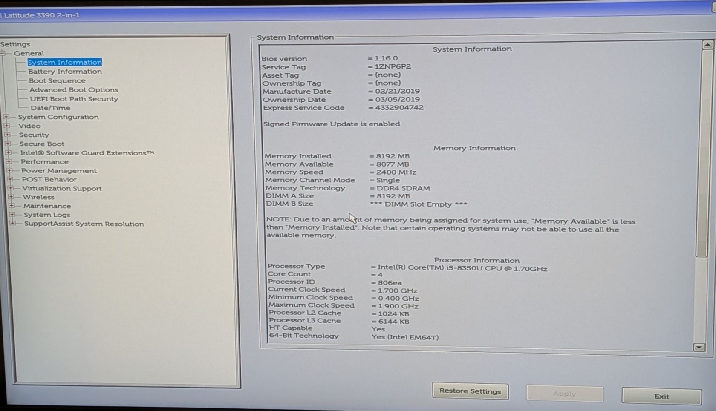Expand the POST Behavior node
Image resolution: width=716 pixels, height=411 pixels.
[10, 179]
